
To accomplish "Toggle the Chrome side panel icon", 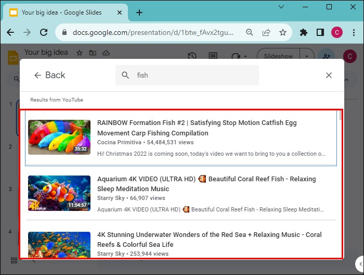I will pyautogui.click(x=320, y=32).
